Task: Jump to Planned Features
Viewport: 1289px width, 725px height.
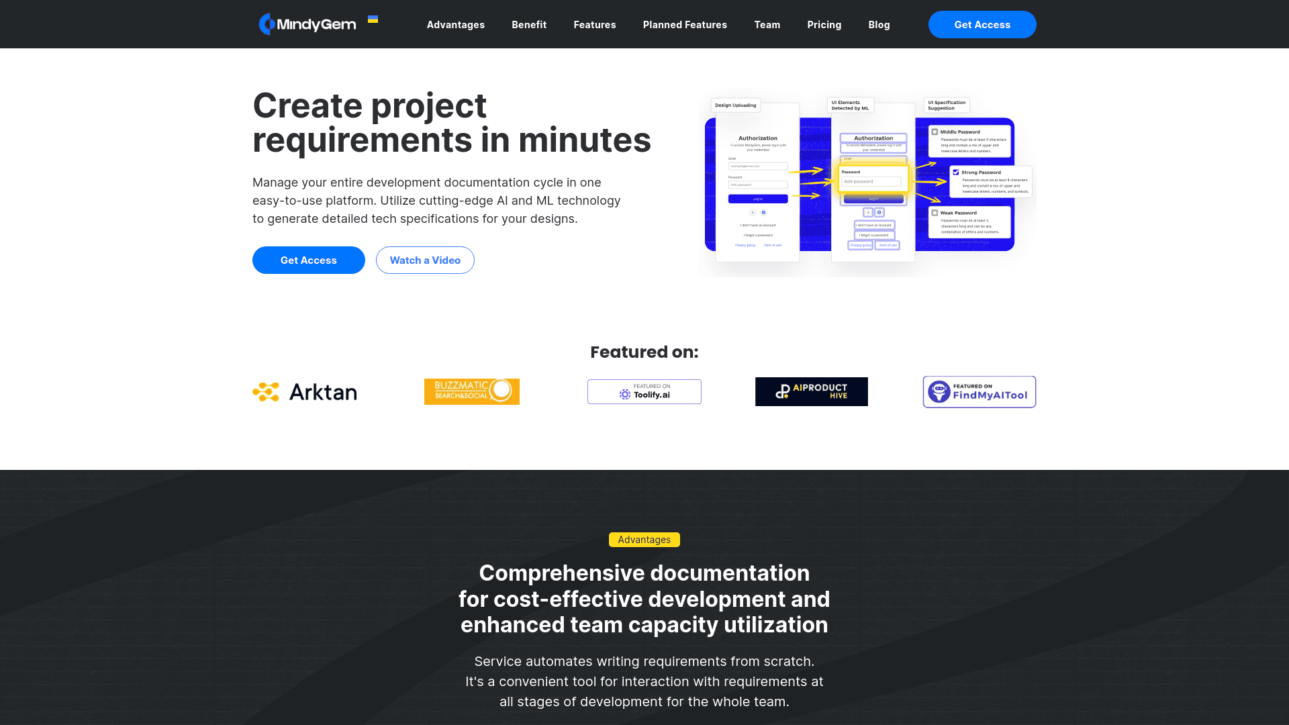Action: (x=685, y=25)
